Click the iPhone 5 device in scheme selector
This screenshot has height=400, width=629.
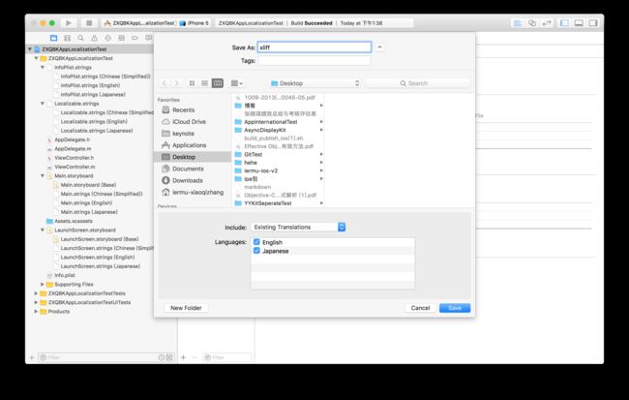click(x=195, y=23)
